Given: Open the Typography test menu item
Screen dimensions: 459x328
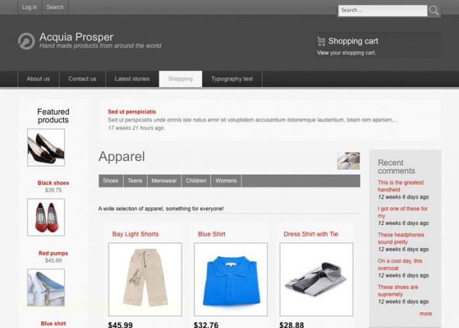Looking at the screenshot, I should point(232,79).
